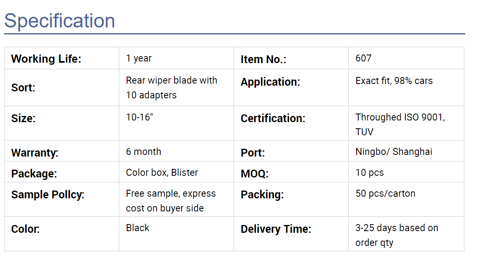This screenshot has width=482, height=259.
Task: Select the 'Ningbo/ Shanghai' port value
Action: pos(394,152)
